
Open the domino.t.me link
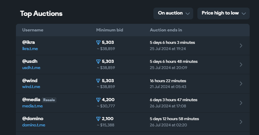34,125
